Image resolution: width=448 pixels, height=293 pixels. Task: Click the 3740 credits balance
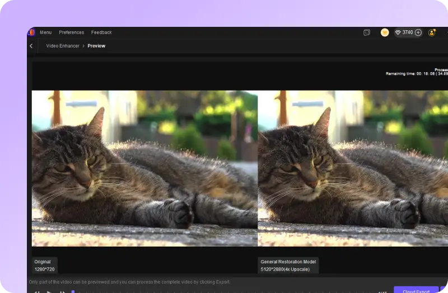[x=408, y=32]
